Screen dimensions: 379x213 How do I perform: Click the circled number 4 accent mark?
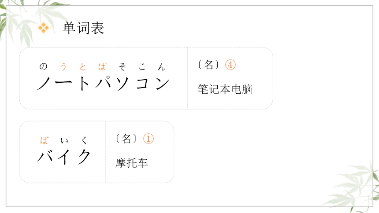click(230, 65)
